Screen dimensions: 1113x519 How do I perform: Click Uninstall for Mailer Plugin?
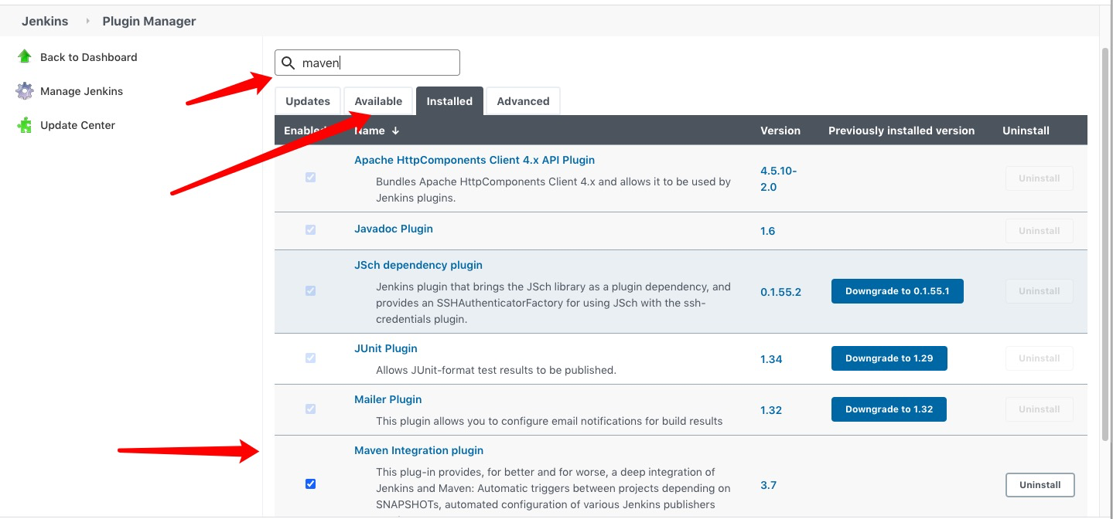[1039, 409]
